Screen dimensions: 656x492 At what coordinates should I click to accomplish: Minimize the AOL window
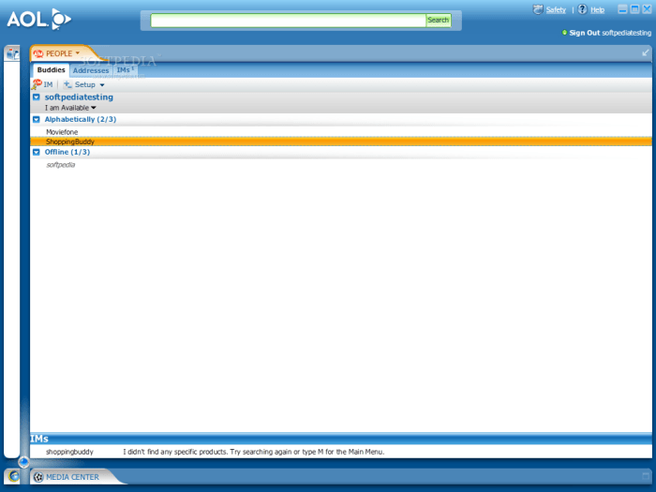coord(622,9)
